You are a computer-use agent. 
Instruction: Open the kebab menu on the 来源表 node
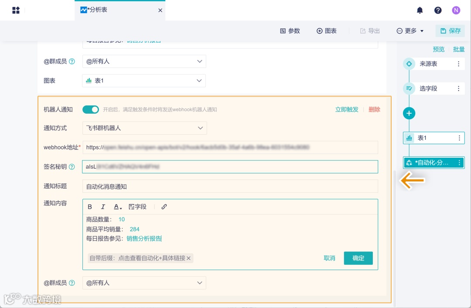[459, 64]
